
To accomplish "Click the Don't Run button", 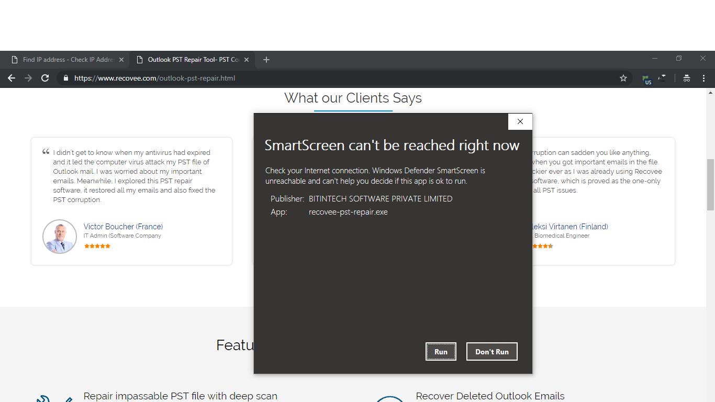I will (x=491, y=352).
